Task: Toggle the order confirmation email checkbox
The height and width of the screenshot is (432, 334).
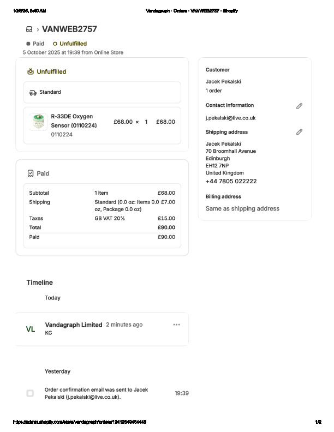Action: [30, 393]
